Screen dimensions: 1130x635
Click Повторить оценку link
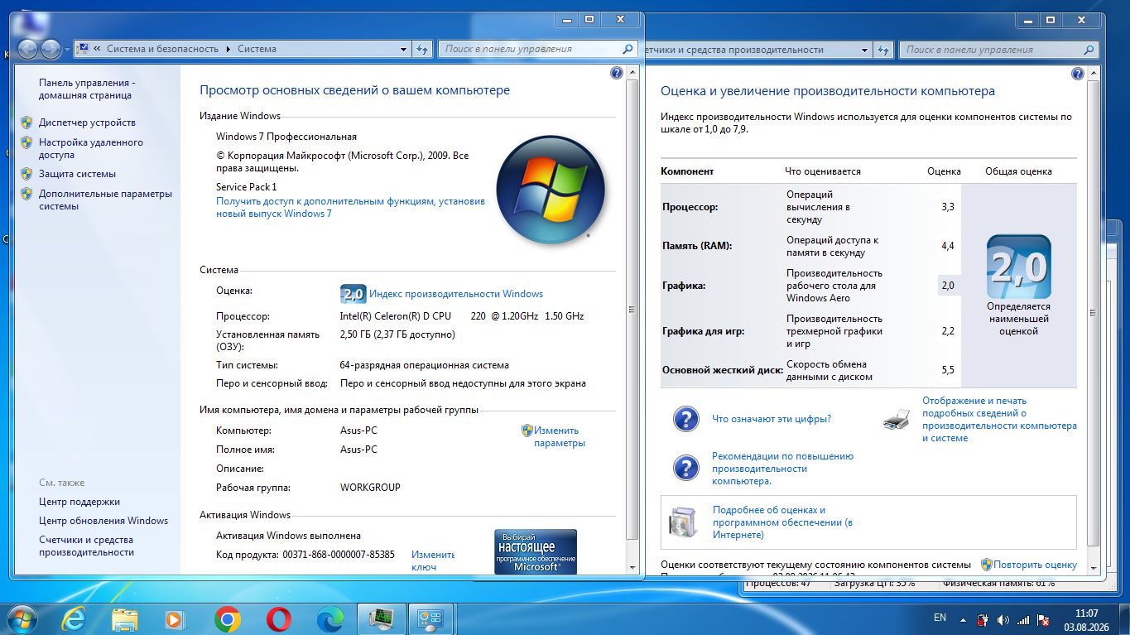[x=1036, y=565]
